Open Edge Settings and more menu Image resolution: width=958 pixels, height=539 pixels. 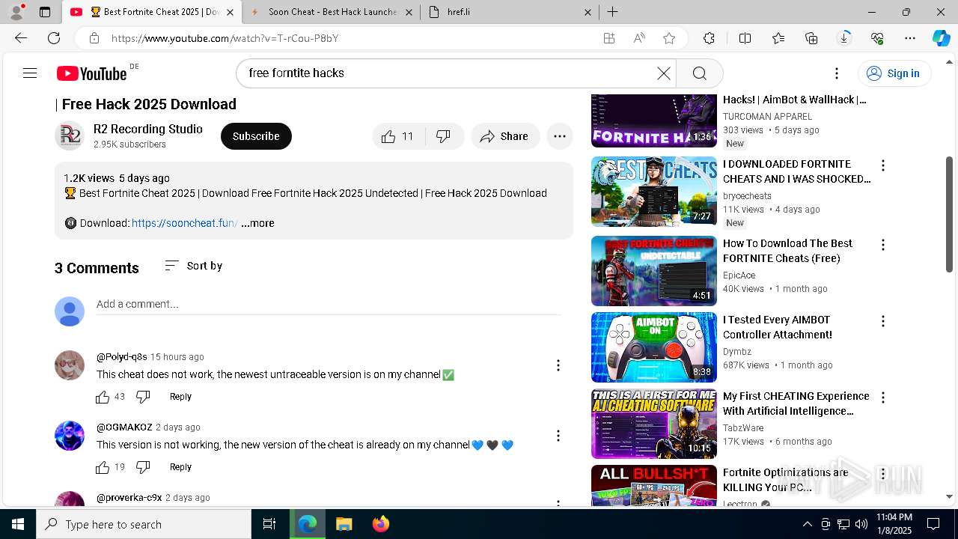910,38
